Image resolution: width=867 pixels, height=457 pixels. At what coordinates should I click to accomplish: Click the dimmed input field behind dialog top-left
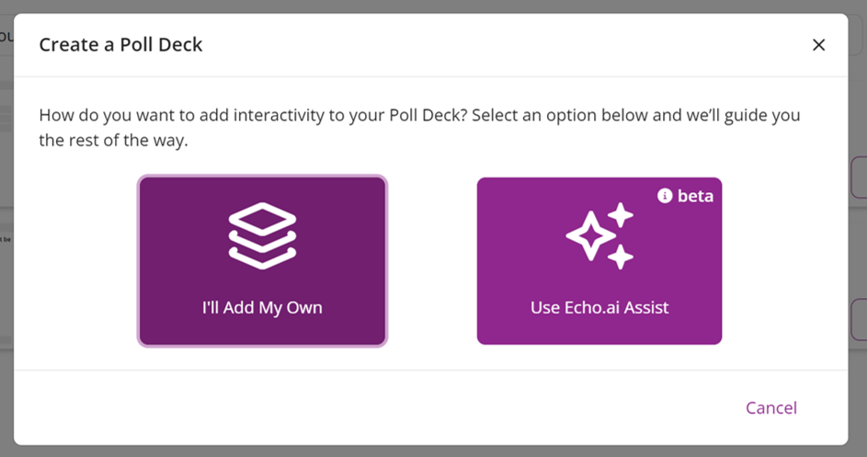pos(6,37)
